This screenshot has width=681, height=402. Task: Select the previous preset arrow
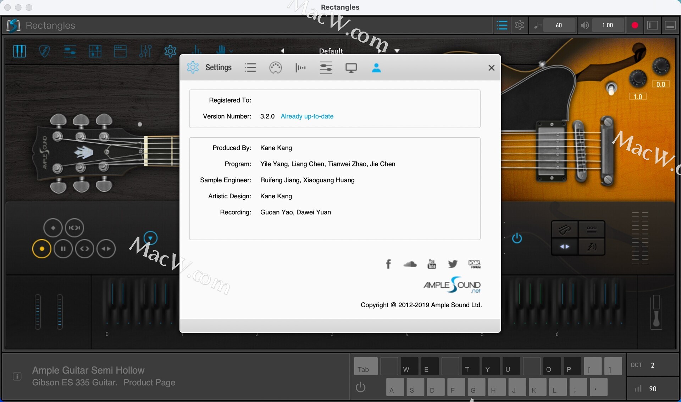click(x=283, y=51)
